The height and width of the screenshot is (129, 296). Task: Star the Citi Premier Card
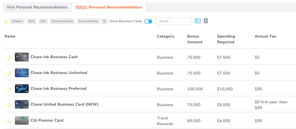pyautogui.click(x=9, y=121)
